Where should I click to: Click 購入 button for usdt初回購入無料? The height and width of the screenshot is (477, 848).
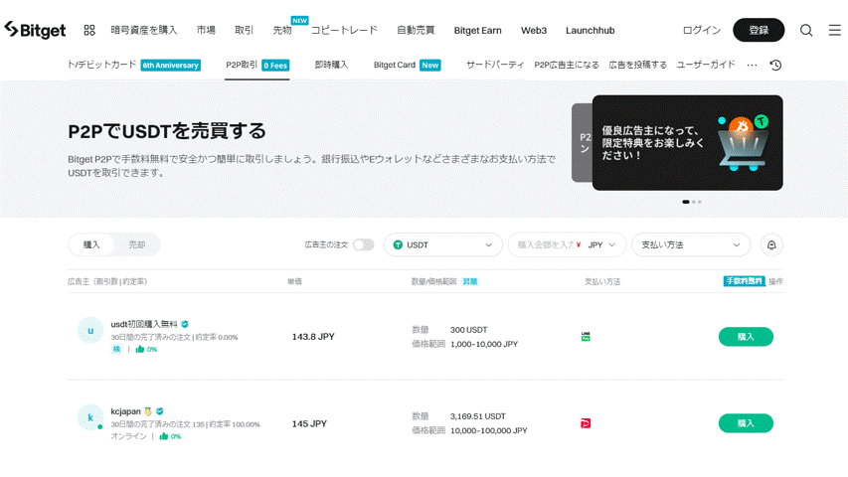[x=746, y=337]
